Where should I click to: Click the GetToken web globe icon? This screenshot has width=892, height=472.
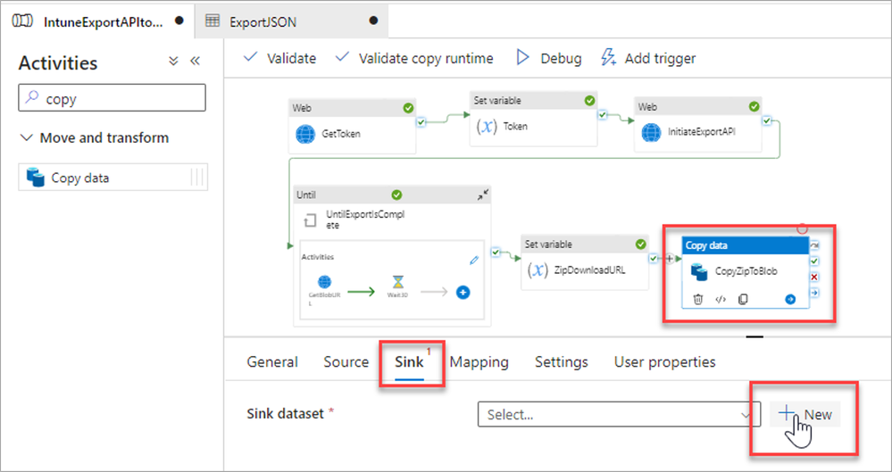coord(306,135)
